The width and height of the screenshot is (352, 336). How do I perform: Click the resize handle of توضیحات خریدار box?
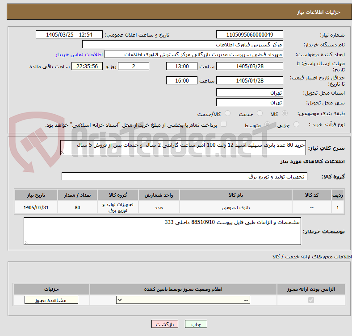(26, 242)
